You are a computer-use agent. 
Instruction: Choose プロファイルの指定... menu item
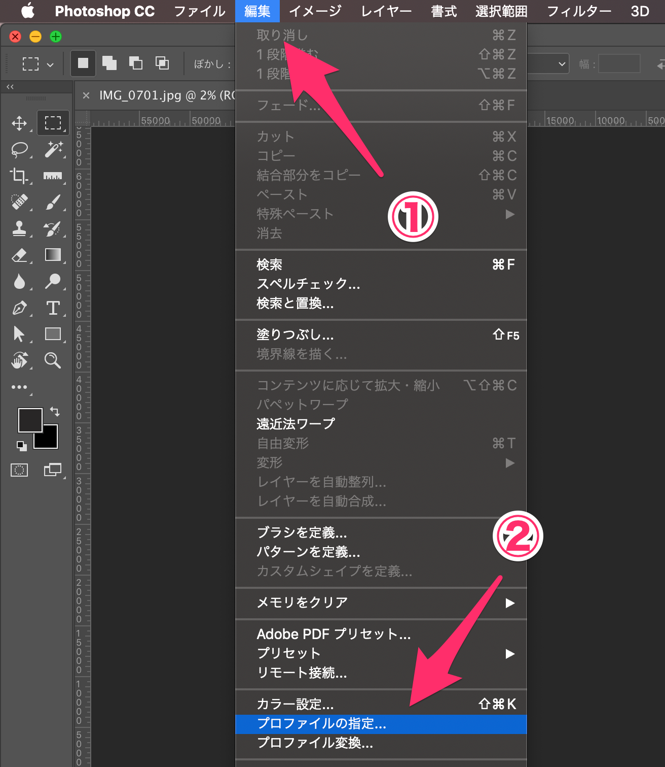[381, 724]
